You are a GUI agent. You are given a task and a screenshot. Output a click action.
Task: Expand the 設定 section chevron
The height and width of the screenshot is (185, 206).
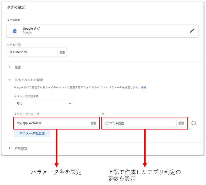pos(9,67)
